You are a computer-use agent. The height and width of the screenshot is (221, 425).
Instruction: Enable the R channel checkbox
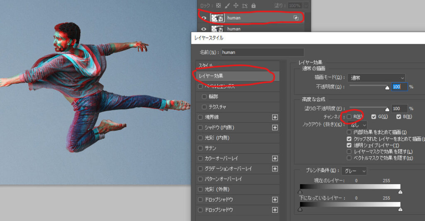tap(349, 117)
